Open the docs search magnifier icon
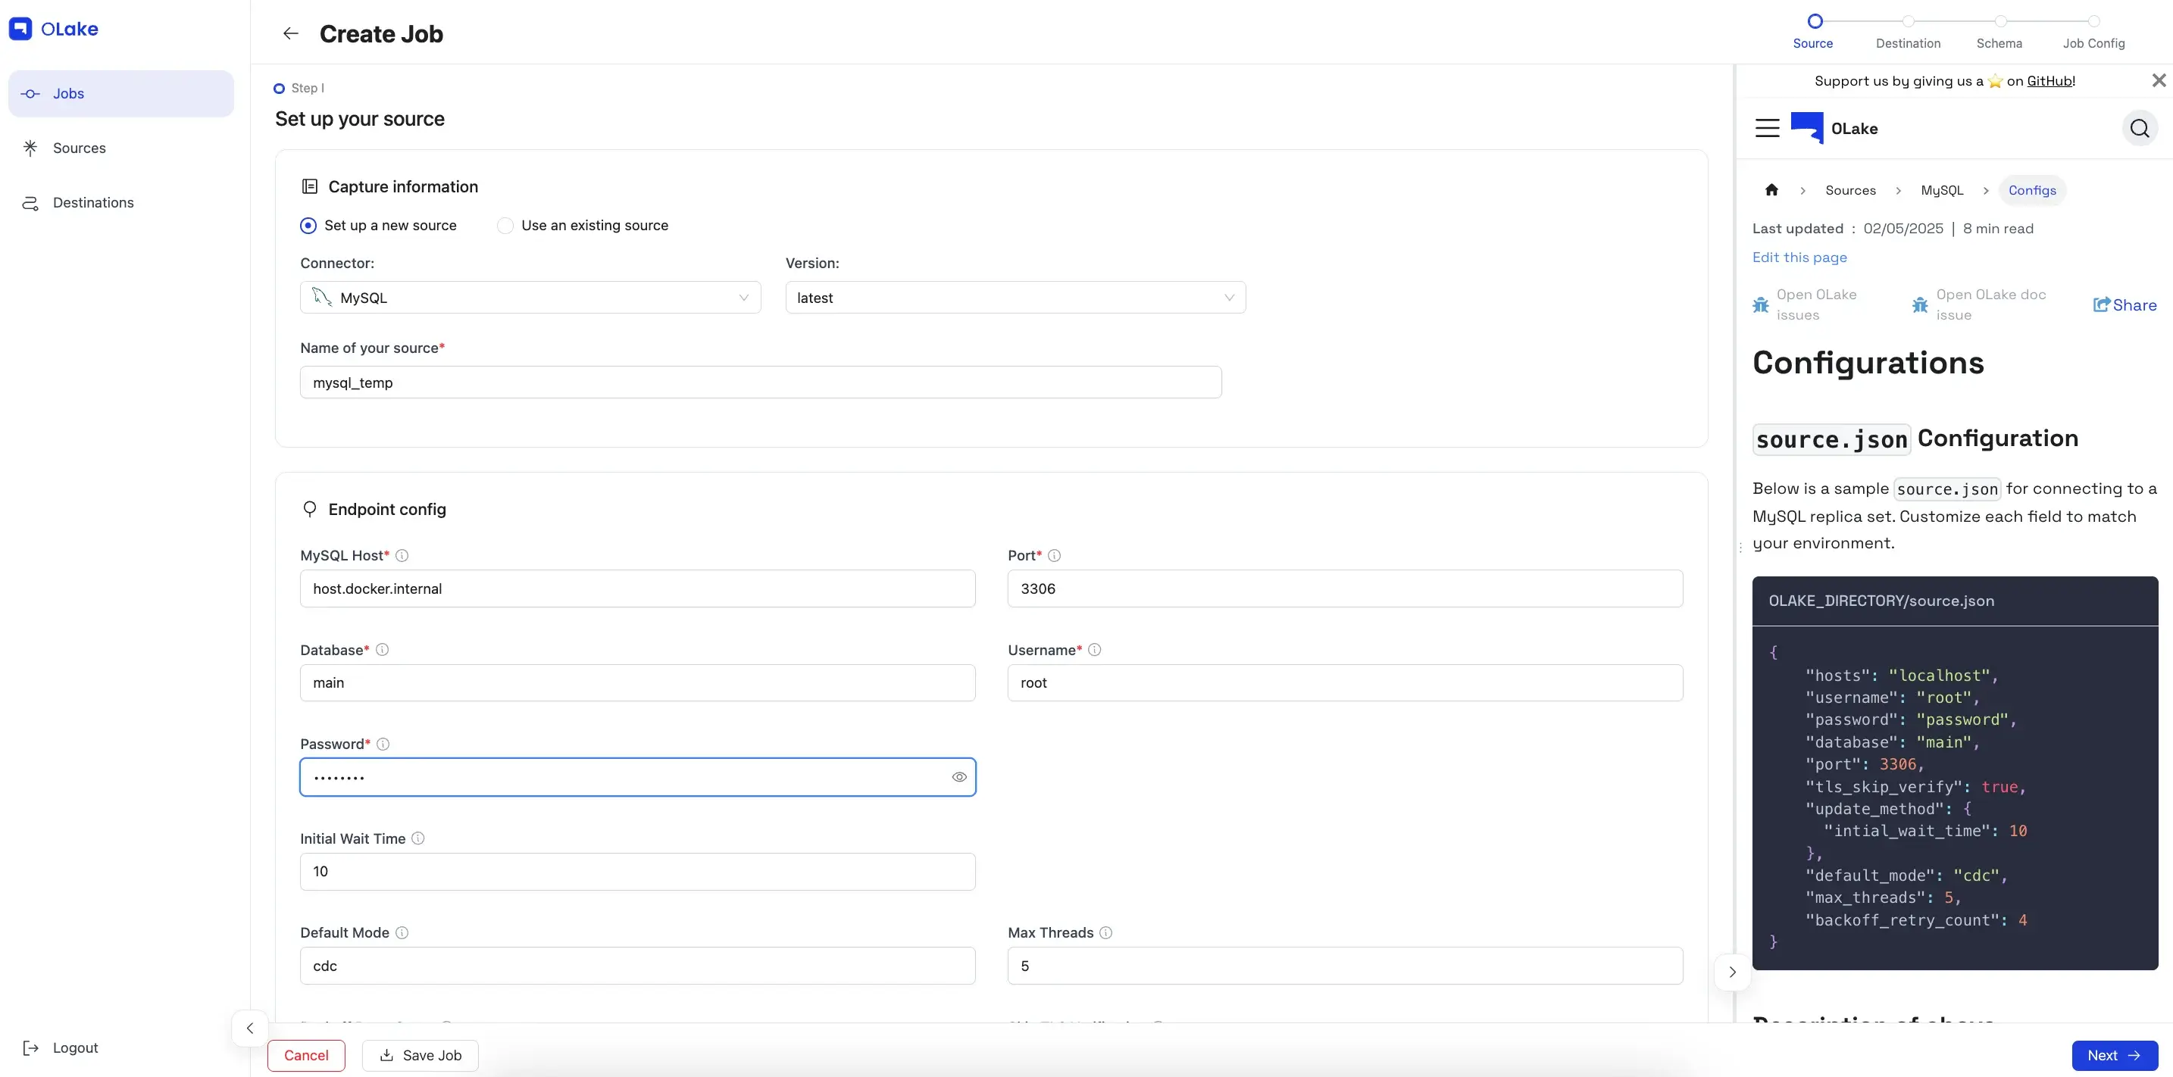2173x1077 pixels. (2139, 128)
